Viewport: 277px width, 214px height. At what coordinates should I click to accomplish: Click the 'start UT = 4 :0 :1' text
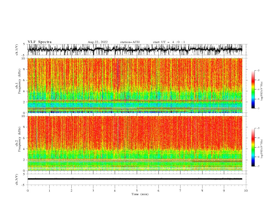pos(169,42)
